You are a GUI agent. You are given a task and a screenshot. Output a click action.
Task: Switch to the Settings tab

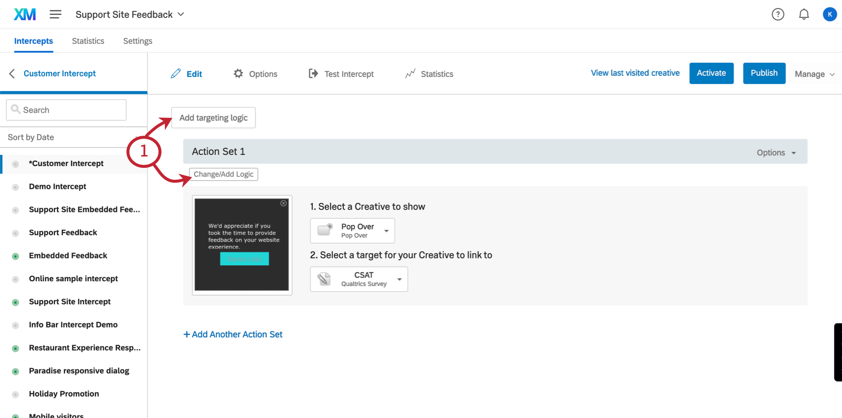click(138, 41)
